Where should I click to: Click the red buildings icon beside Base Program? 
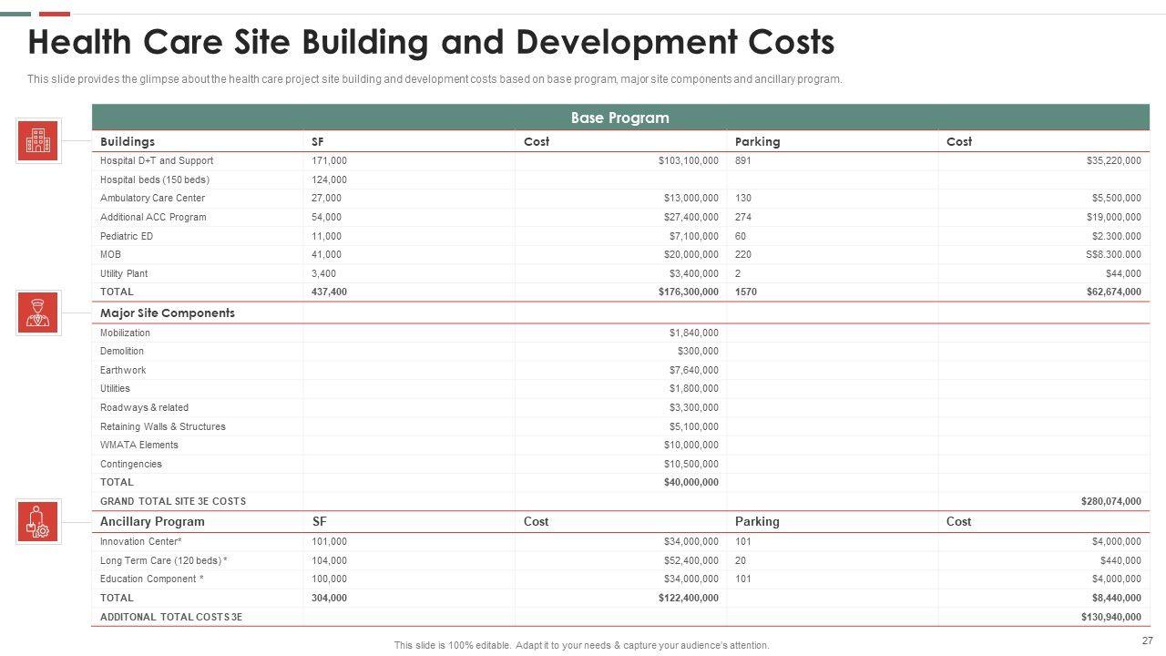click(38, 141)
